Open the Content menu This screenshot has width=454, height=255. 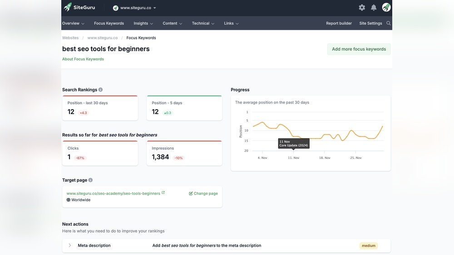[x=173, y=24]
